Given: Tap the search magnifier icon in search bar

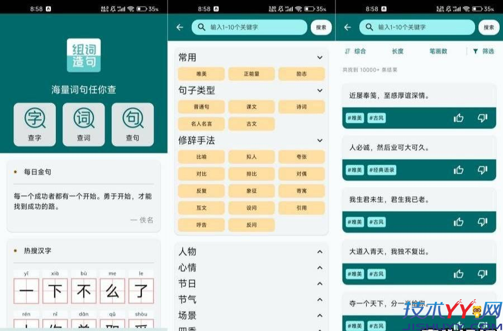Looking at the screenshot, I should coord(201,27).
